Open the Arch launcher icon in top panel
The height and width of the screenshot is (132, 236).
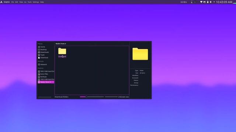1,2
